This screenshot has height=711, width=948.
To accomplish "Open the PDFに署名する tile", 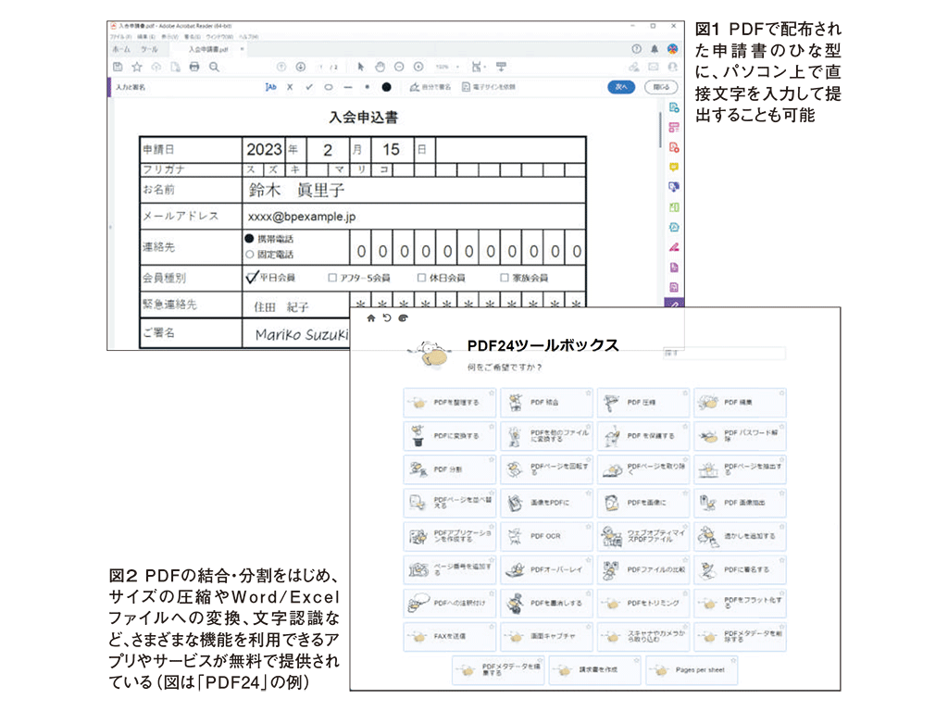I will tap(740, 569).
